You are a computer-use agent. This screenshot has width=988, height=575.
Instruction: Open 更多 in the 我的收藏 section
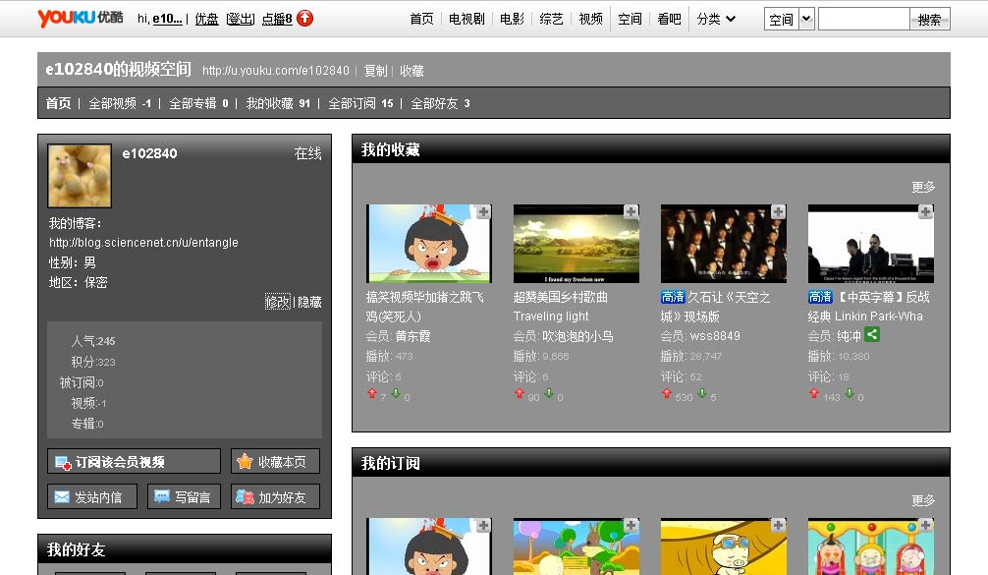(923, 186)
